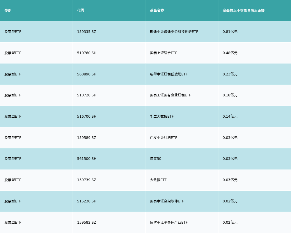The width and height of the screenshot is (291, 233).
Task: Click the 0.81亿元 outflow value
Action: click(x=230, y=32)
